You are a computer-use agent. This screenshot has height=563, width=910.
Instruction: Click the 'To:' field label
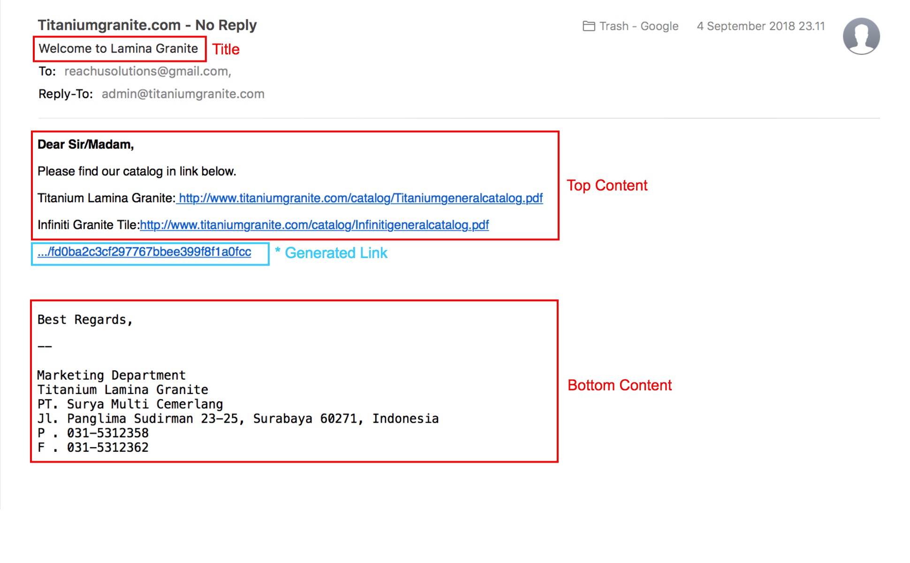pos(47,71)
